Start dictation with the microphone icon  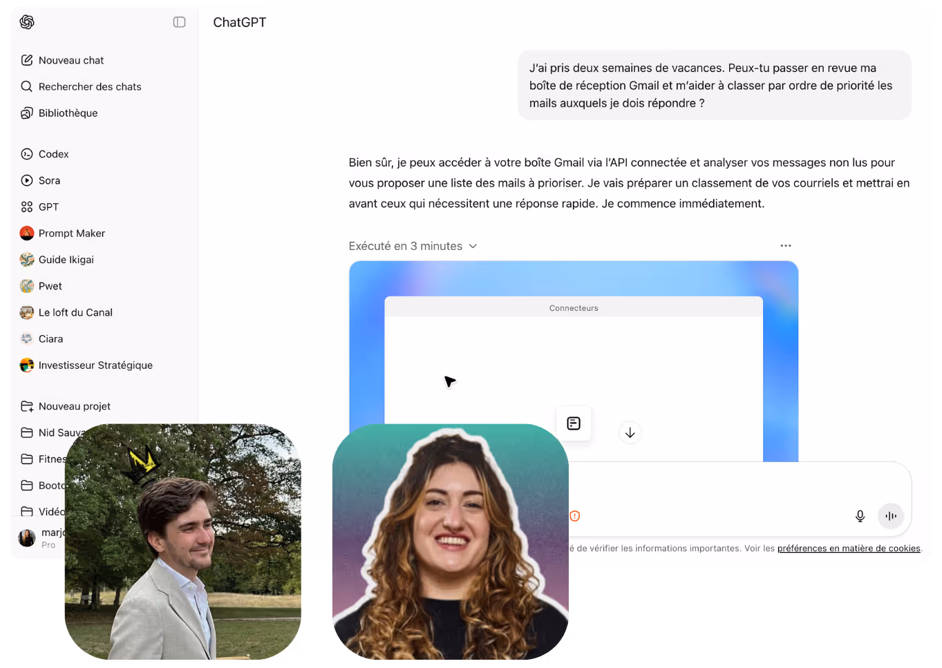click(860, 515)
